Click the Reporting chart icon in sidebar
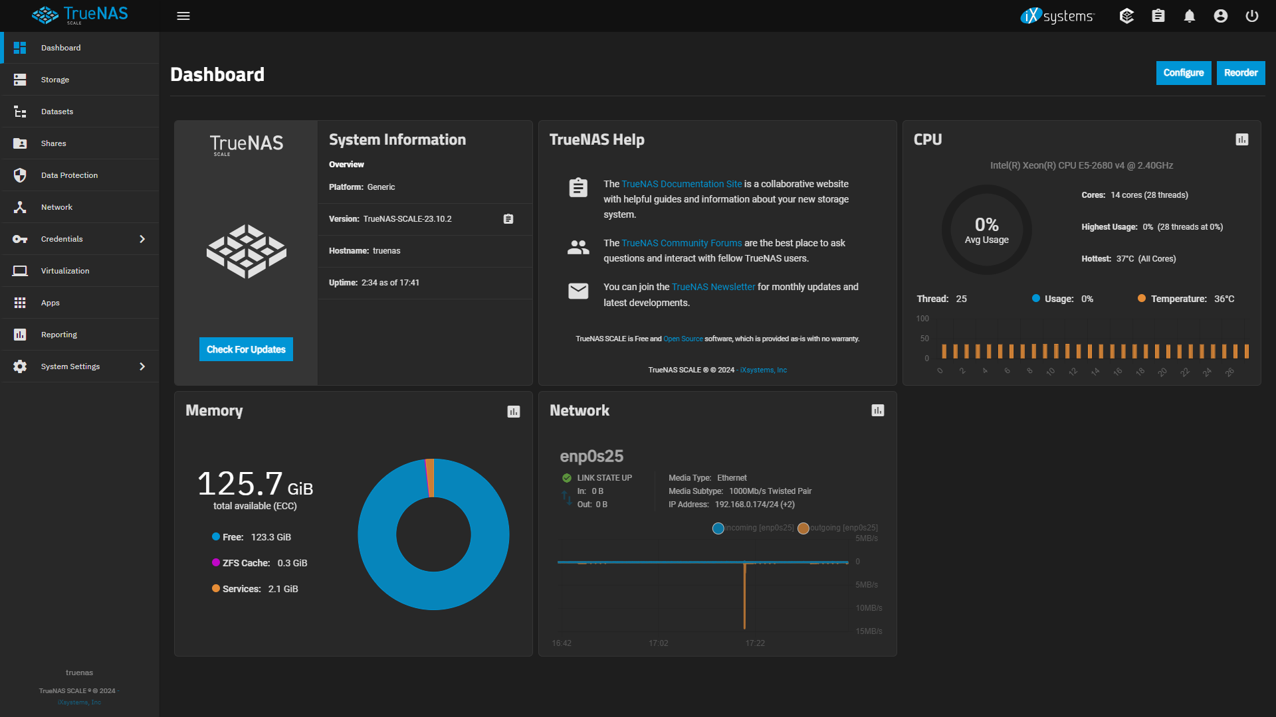 [x=20, y=335]
